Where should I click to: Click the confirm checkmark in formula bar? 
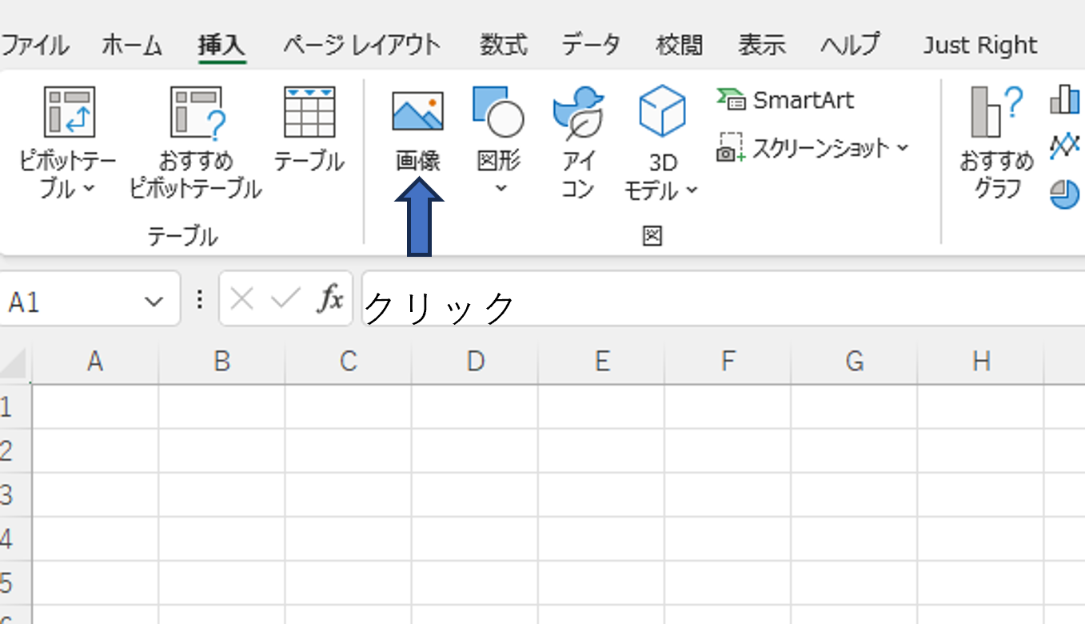[285, 299]
